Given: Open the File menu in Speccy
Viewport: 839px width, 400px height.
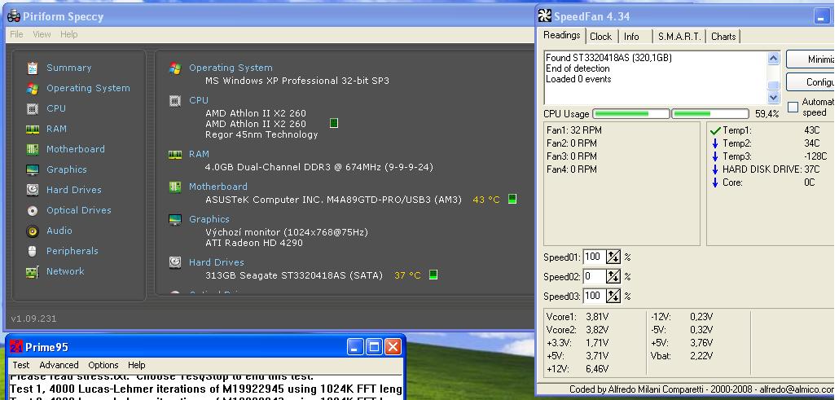Looking at the screenshot, I should (16, 34).
